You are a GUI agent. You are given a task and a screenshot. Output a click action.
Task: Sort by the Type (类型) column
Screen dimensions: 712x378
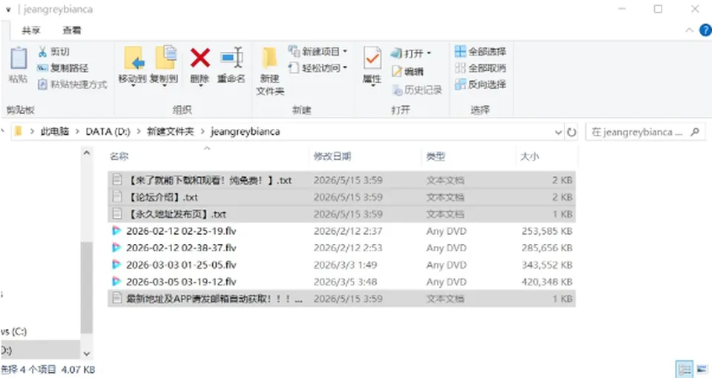coord(435,156)
